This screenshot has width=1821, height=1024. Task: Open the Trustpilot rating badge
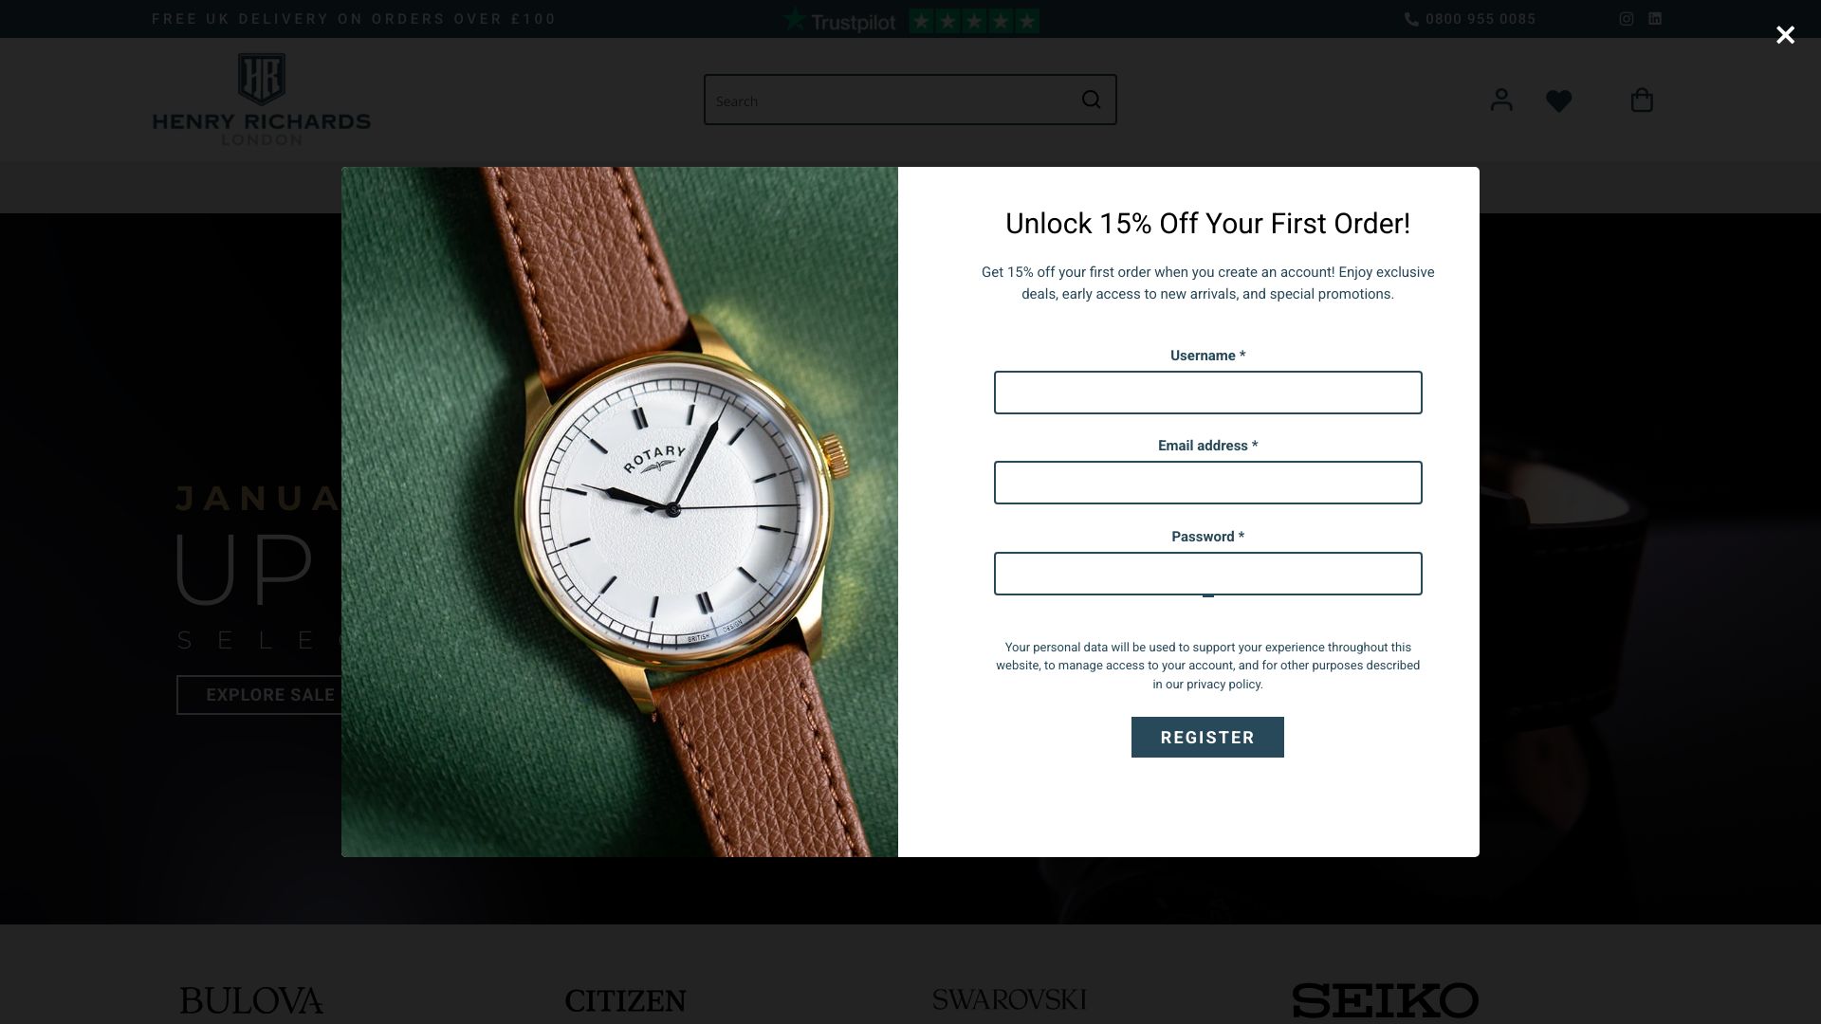910,20
